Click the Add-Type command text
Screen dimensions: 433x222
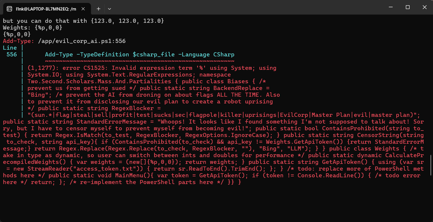(56, 54)
